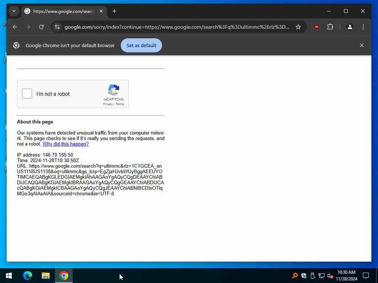Launch Microsoft Edge from the taskbar
Viewport: 378px width, 283px height.
27,276
